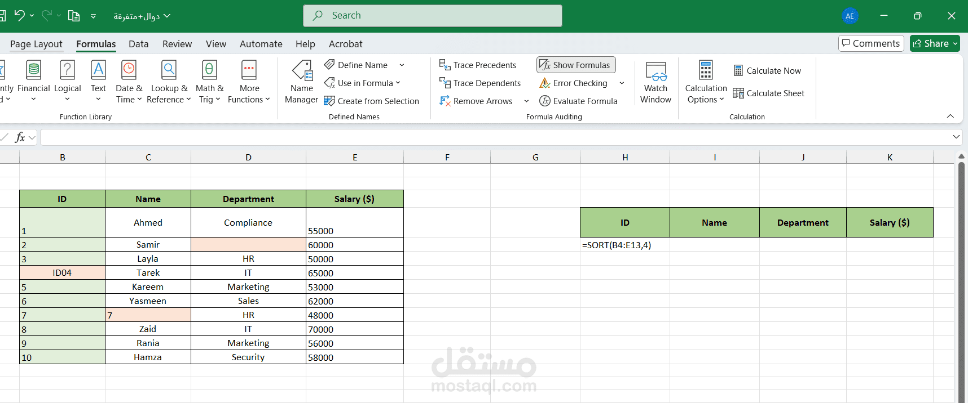Open the Watch Window
This screenshot has height=403, width=968.
656,82
